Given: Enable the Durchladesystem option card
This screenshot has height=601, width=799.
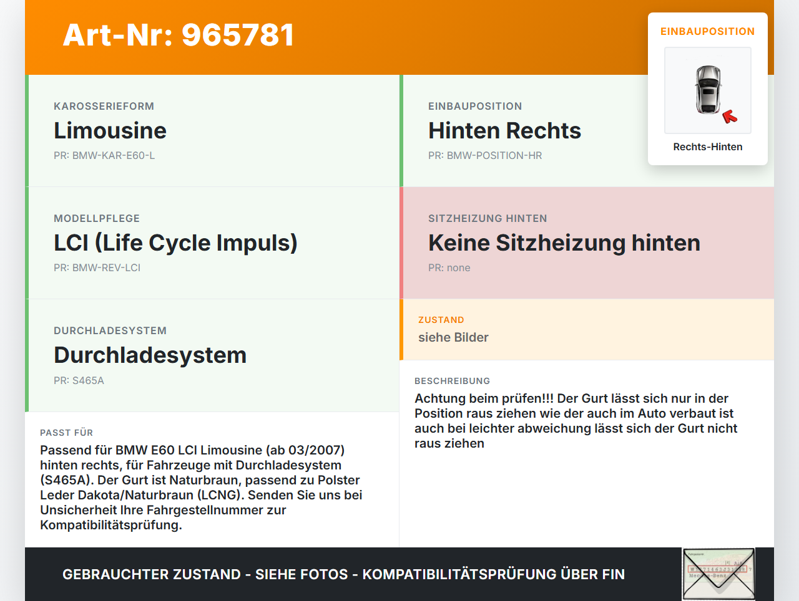Looking at the screenshot, I should tap(150, 355).
